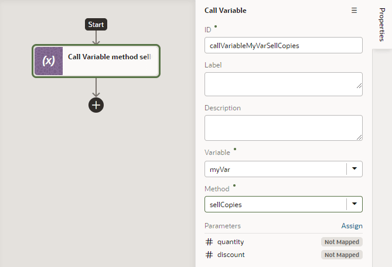
Task: Click the quantity parameter hash icon
Action: click(x=209, y=242)
